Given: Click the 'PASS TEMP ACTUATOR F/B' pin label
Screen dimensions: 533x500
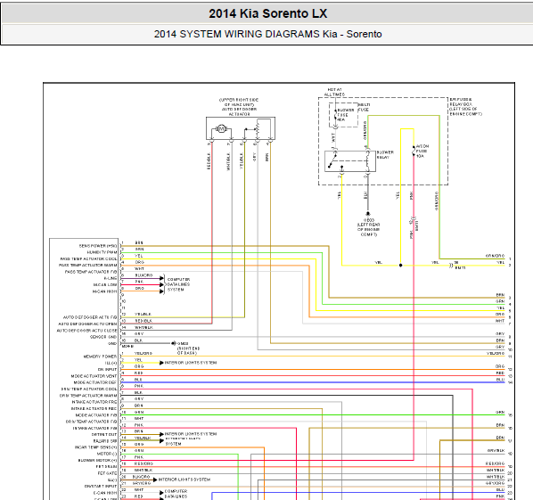Looking at the screenshot, I should coord(91,272).
